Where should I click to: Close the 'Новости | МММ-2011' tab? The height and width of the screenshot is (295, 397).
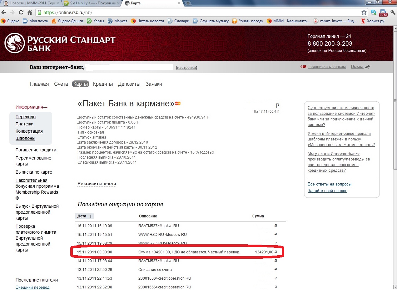tap(57, 3)
